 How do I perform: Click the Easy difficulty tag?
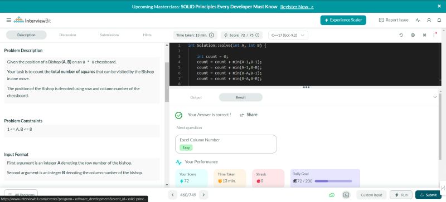[x=186, y=147]
